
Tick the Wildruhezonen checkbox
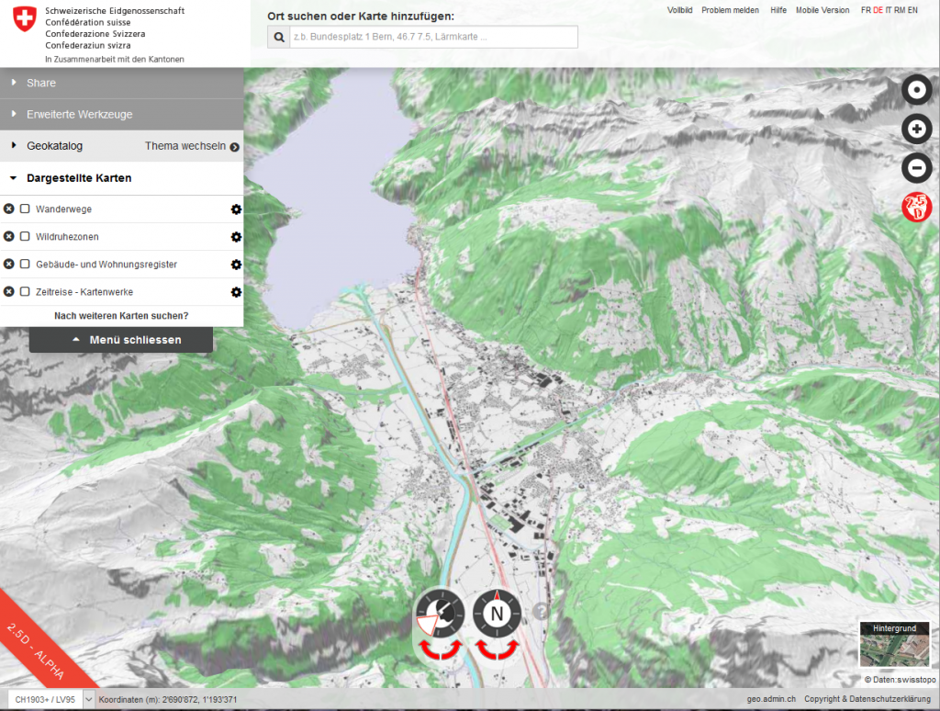tap(26, 237)
